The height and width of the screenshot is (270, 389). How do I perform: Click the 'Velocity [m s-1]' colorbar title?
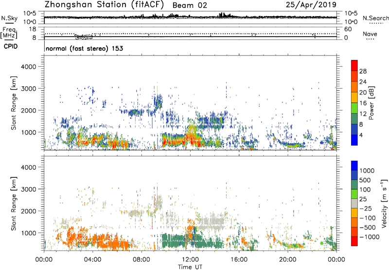point(384,203)
